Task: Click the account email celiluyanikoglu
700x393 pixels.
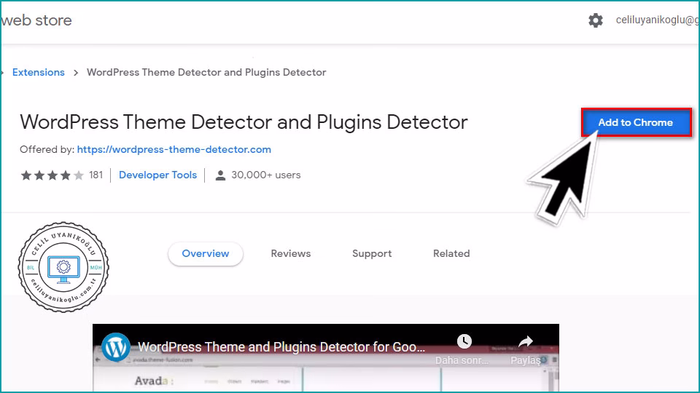Action: click(x=657, y=20)
